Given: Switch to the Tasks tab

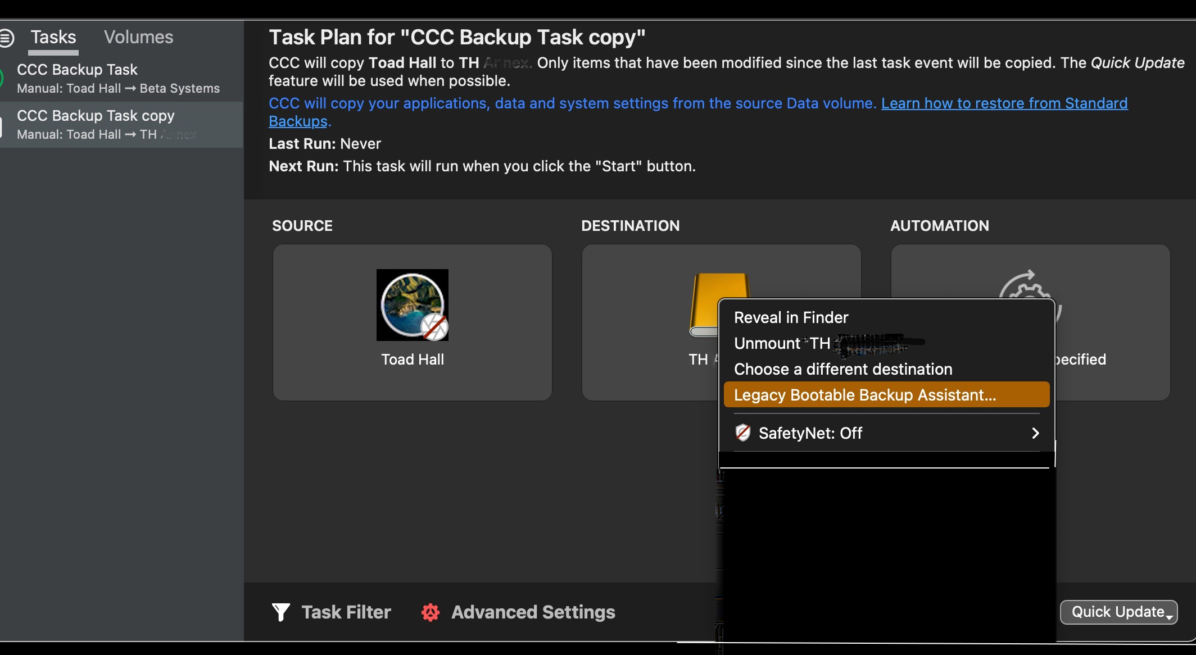Looking at the screenshot, I should point(53,38).
